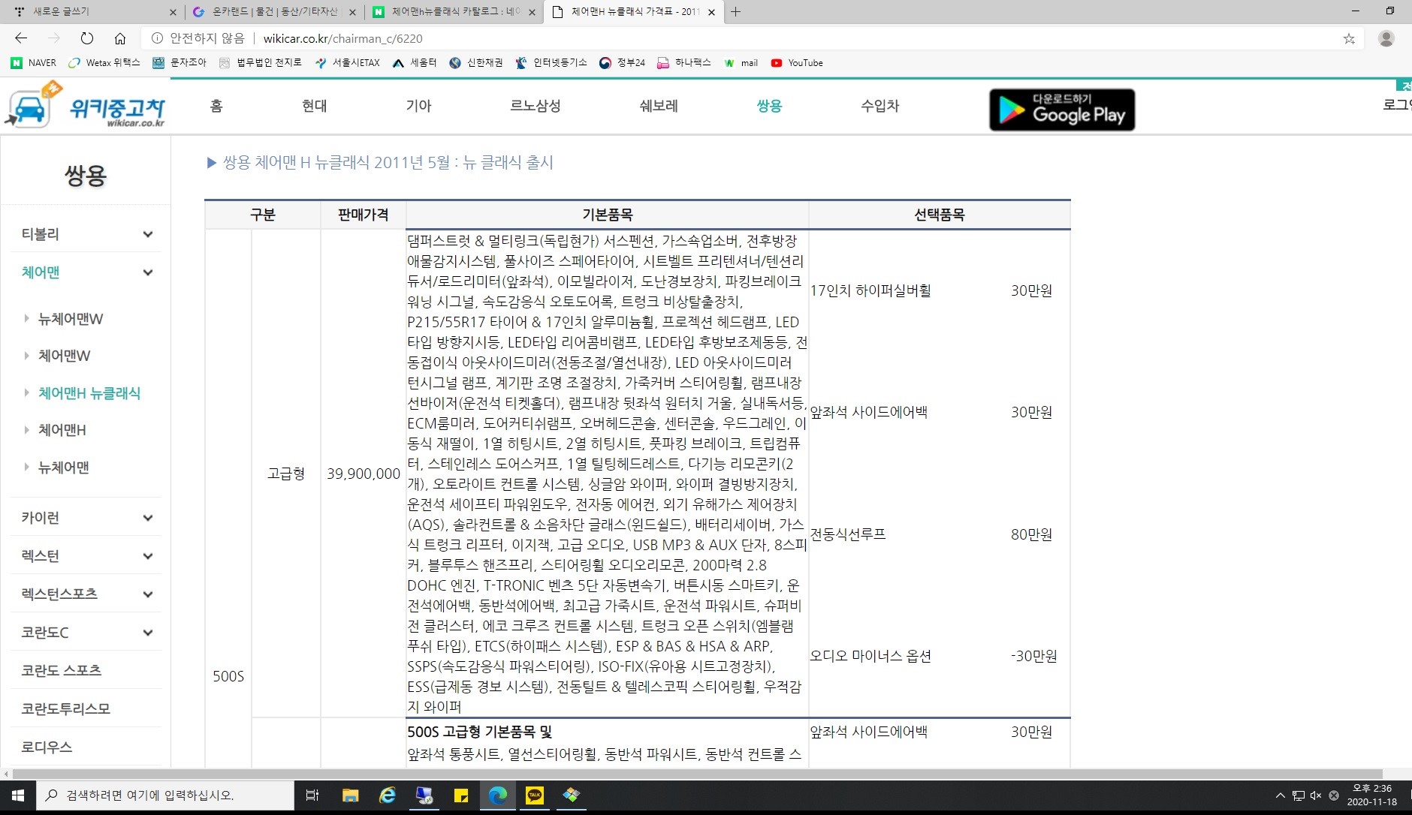Open Wetax 위택스 bookmark
This screenshot has width=1412, height=815.
tap(104, 63)
